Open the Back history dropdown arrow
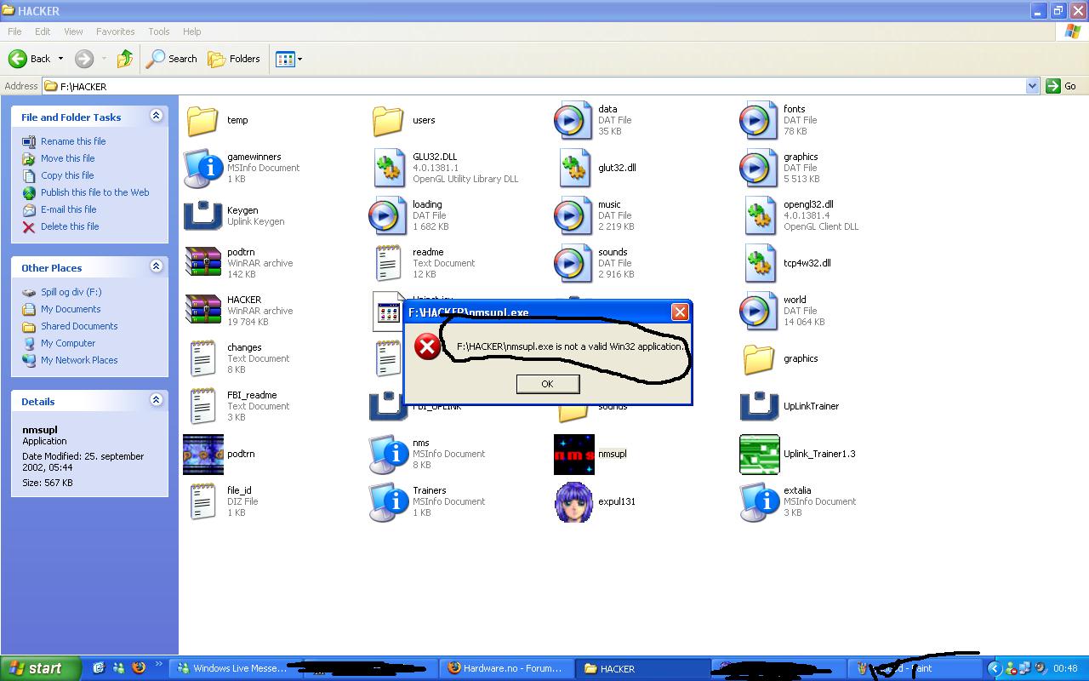The width and height of the screenshot is (1089, 681). point(60,59)
